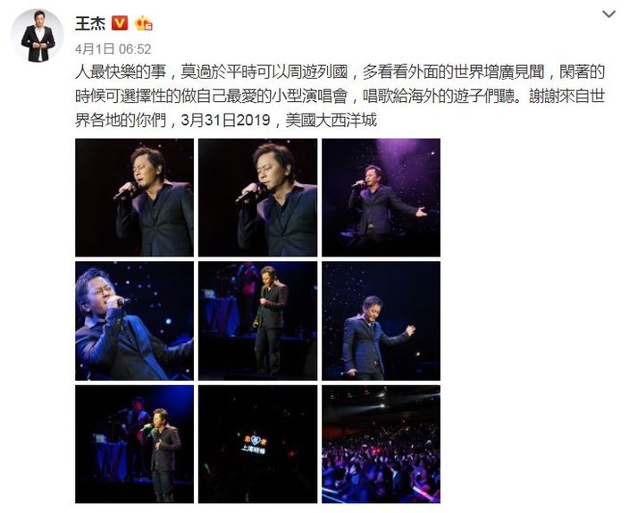629x513 pixels.
Task: Click the post text mentioning 美國大西洋城
Action: tap(331, 120)
